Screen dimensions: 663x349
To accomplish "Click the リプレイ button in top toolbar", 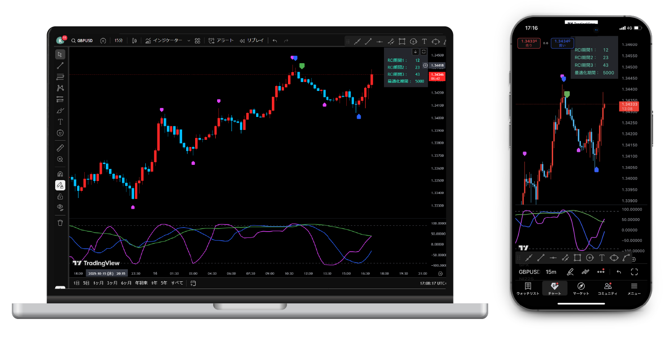I will click(252, 41).
